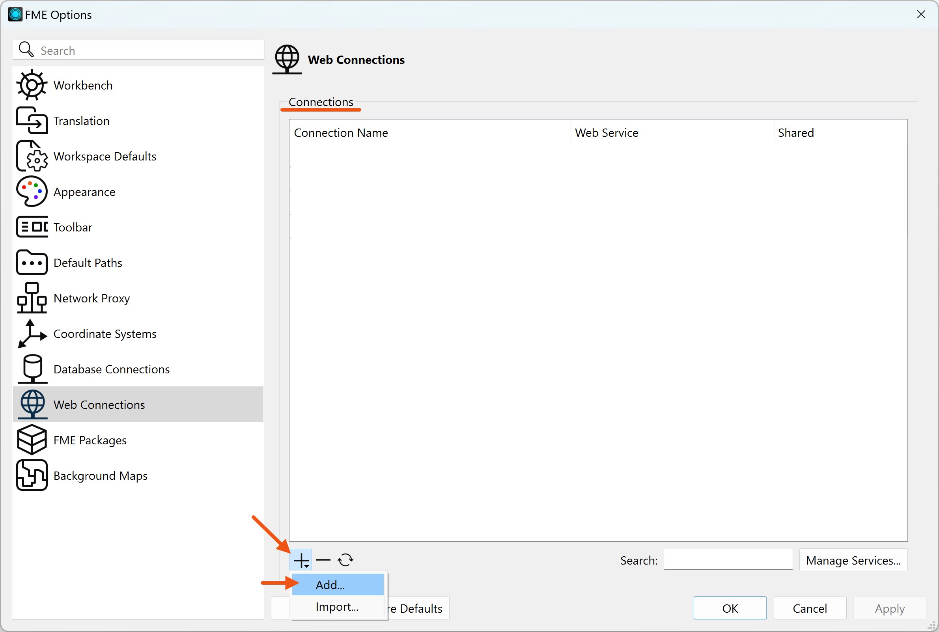Open Workspace Defaults label

click(105, 157)
